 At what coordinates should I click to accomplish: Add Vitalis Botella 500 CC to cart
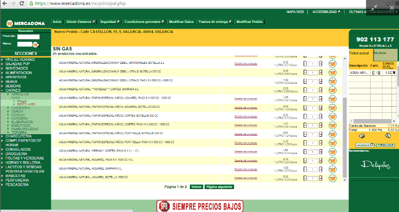[x=332, y=73]
